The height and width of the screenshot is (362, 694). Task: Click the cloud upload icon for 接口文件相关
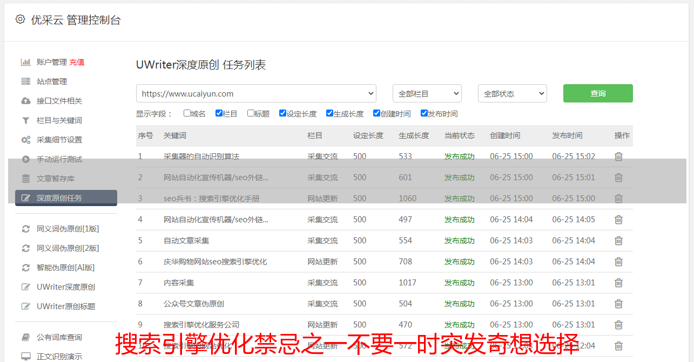click(x=25, y=101)
